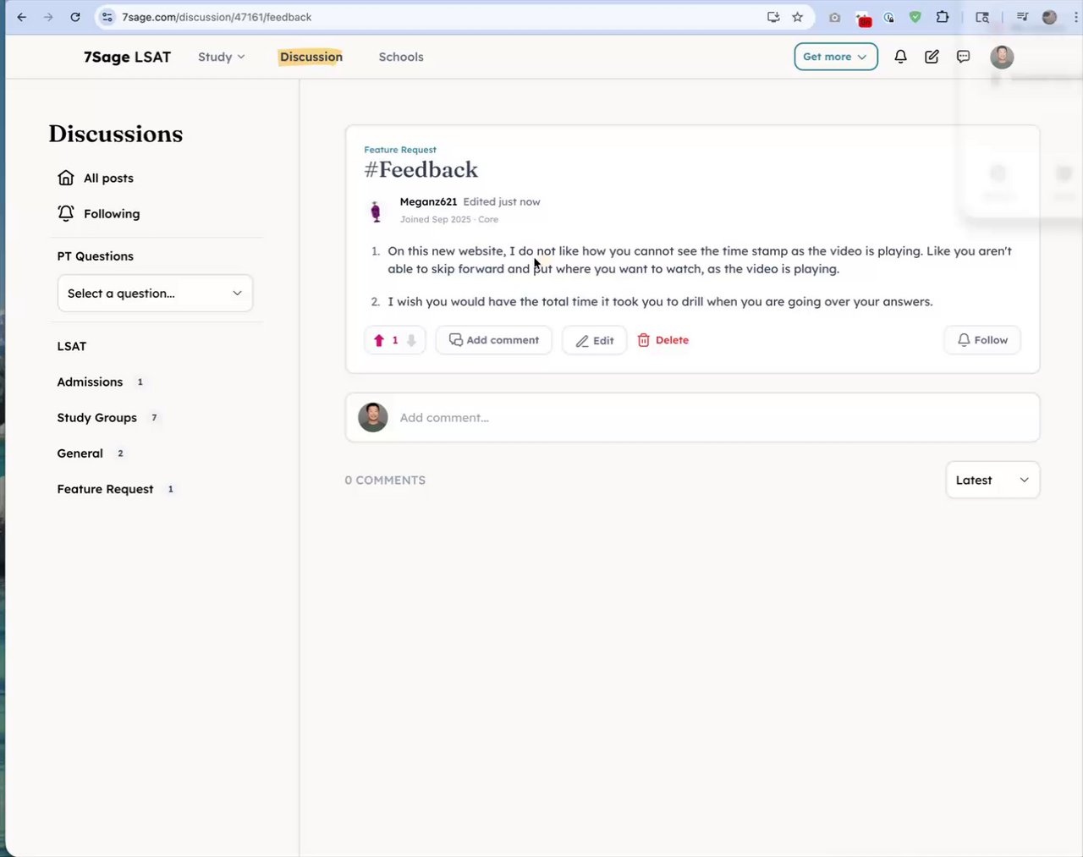The width and height of the screenshot is (1083, 857).
Task: Expand the Study dropdown menu
Action: (x=222, y=57)
